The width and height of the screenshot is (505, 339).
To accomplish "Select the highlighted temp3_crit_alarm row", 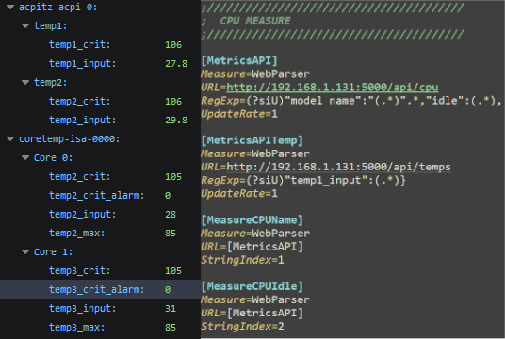I will pos(100,289).
